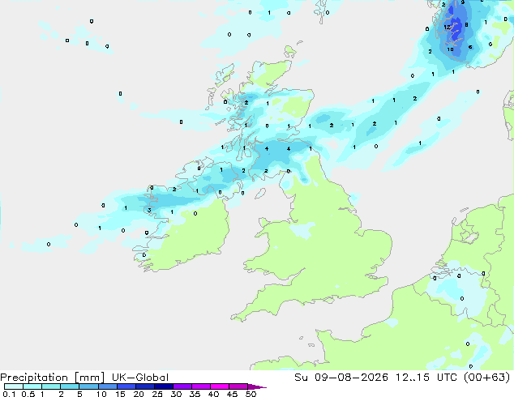Click the legend color band between 5 and 10
Viewport: 514px width, 397px height.
[88, 386]
